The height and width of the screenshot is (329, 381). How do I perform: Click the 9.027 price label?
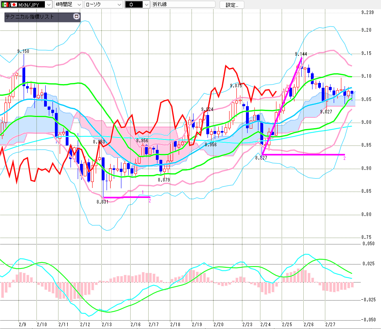click(x=326, y=111)
